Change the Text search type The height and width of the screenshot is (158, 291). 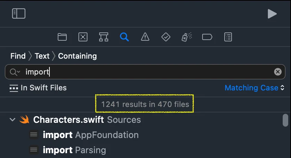(x=42, y=56)
